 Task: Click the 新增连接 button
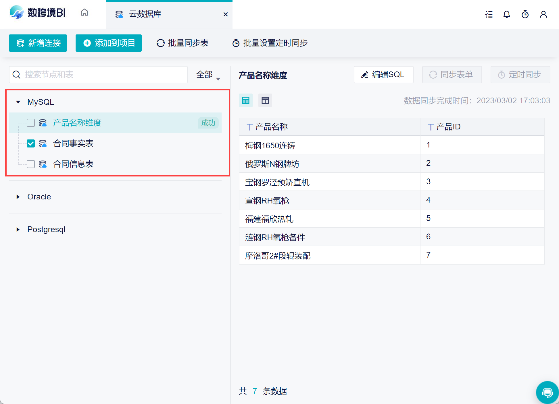(38, 43)
